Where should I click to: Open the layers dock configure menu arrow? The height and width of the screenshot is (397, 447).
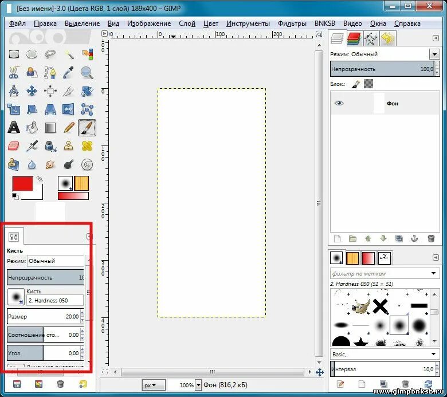click(436, 38)
